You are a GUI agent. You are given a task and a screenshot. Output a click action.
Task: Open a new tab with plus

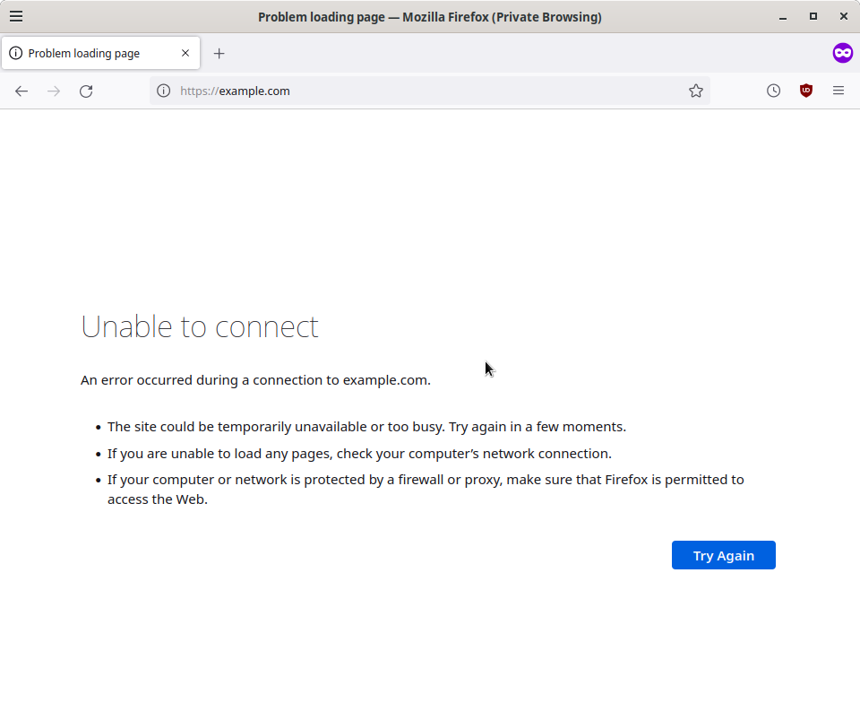point(219,53)
